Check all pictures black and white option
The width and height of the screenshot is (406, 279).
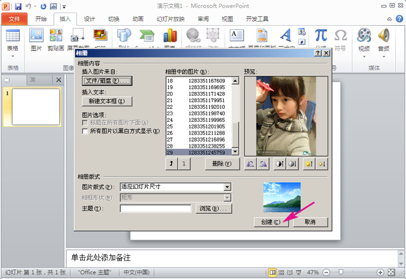point(85,131)
